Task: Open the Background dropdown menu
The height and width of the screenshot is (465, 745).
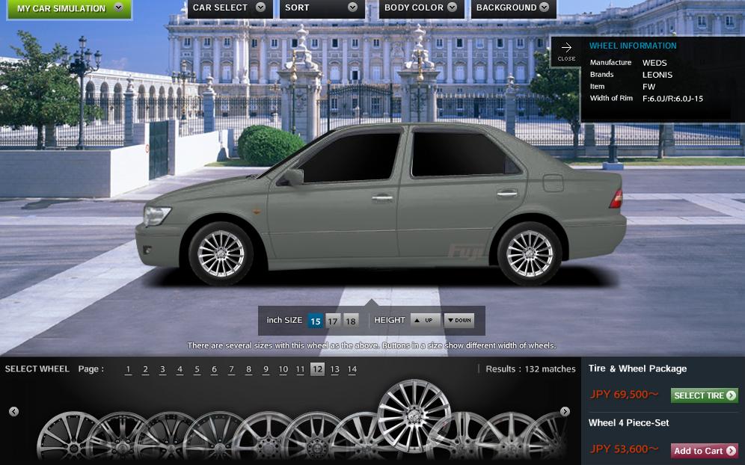Action: 512,7
